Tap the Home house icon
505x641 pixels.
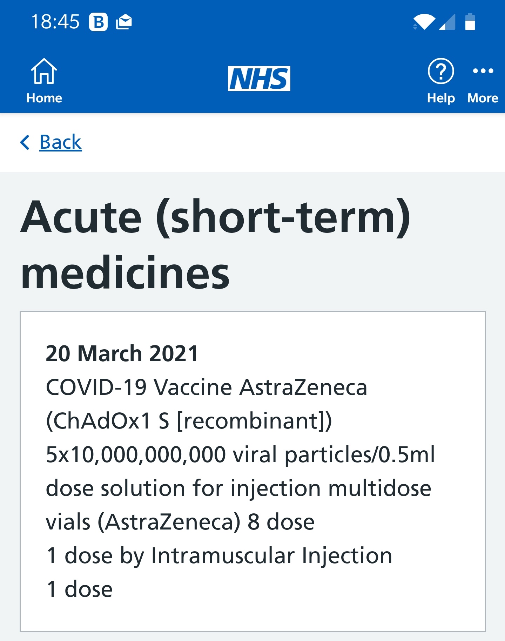[x=44, y=71]
